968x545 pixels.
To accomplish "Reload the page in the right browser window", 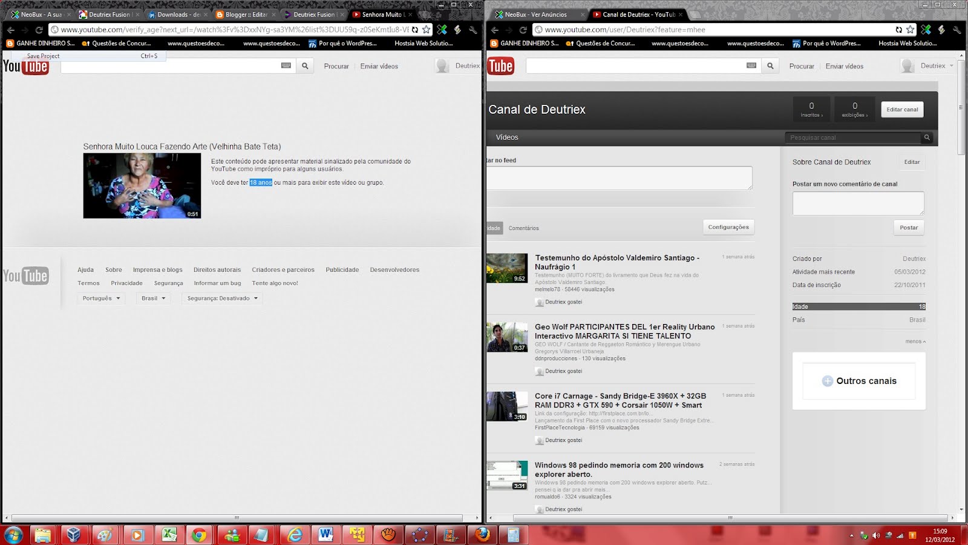I will coord(523,30).
